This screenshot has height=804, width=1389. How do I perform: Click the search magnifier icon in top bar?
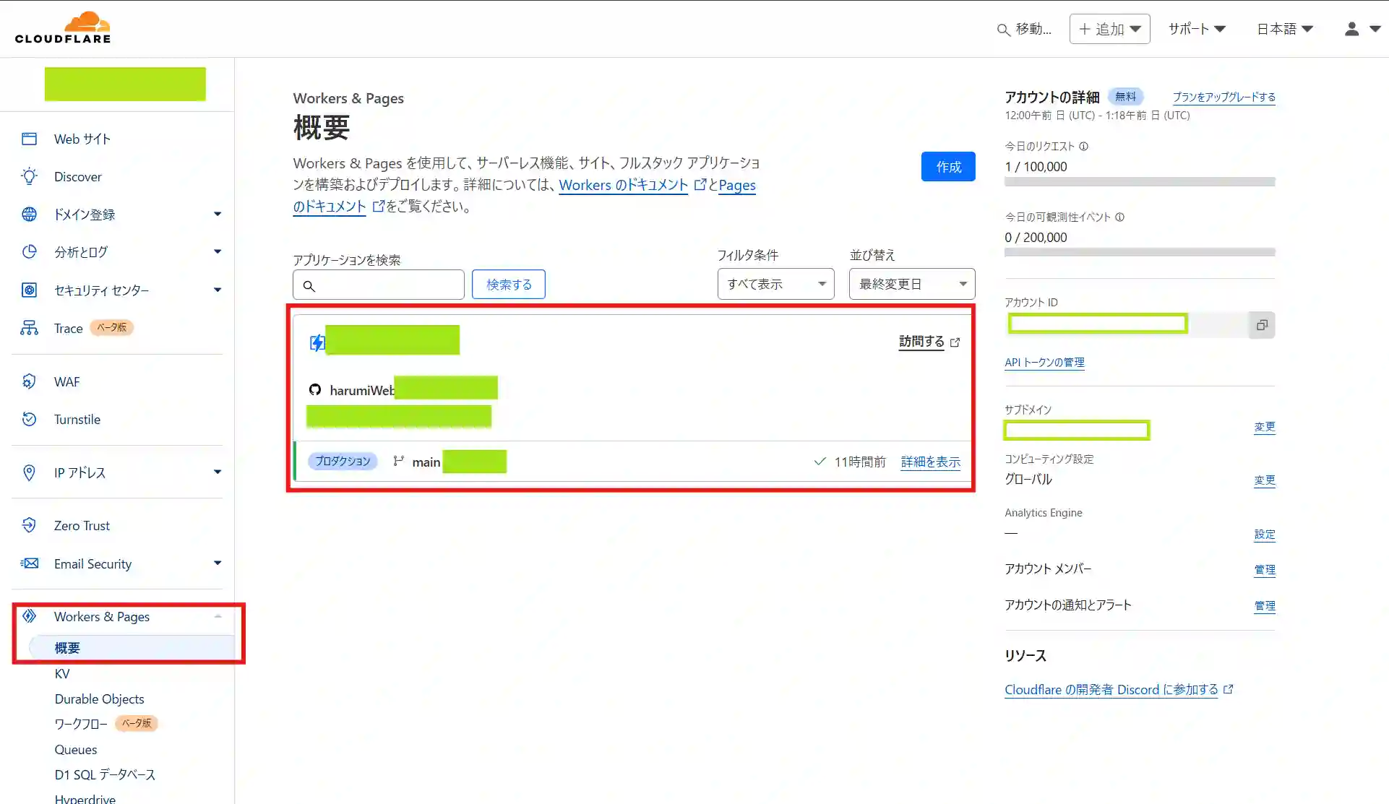coord(1003,30)
